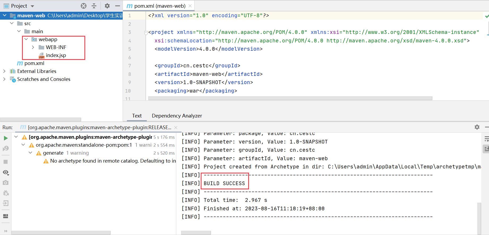Open the Project view dropdown
This screenshot has width=489, height=235.
click(x=32, y=6)
